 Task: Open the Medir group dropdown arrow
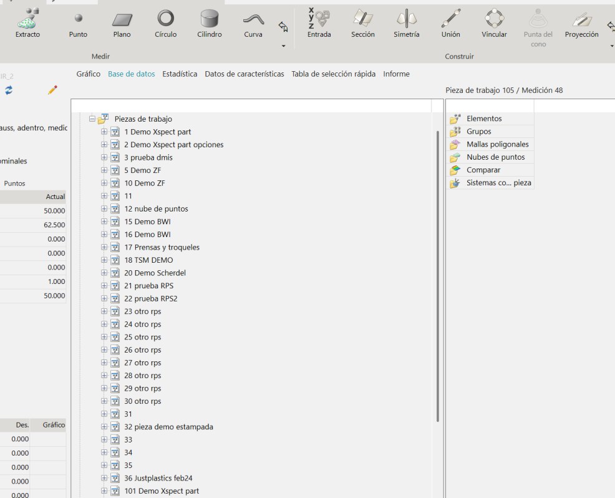pos(283,46)
